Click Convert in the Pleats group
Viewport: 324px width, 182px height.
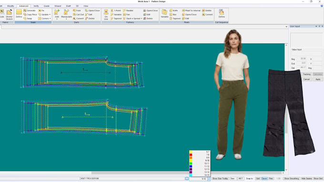tap(207, 15)
